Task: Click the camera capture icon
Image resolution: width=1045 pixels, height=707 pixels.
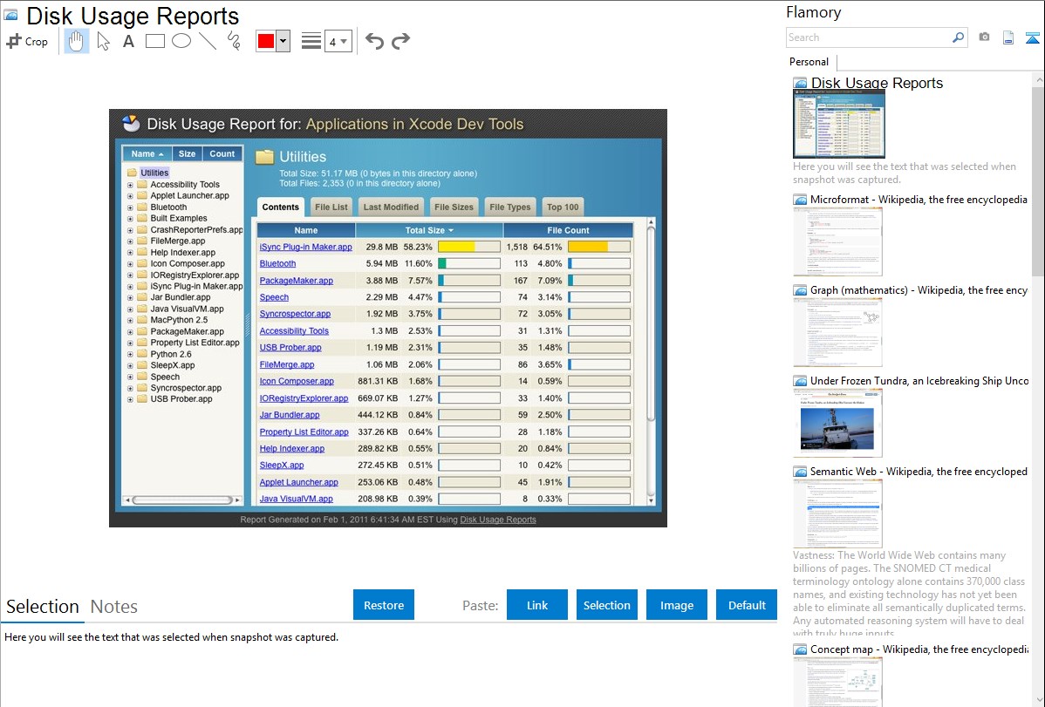Action: (x=984, y=37)
